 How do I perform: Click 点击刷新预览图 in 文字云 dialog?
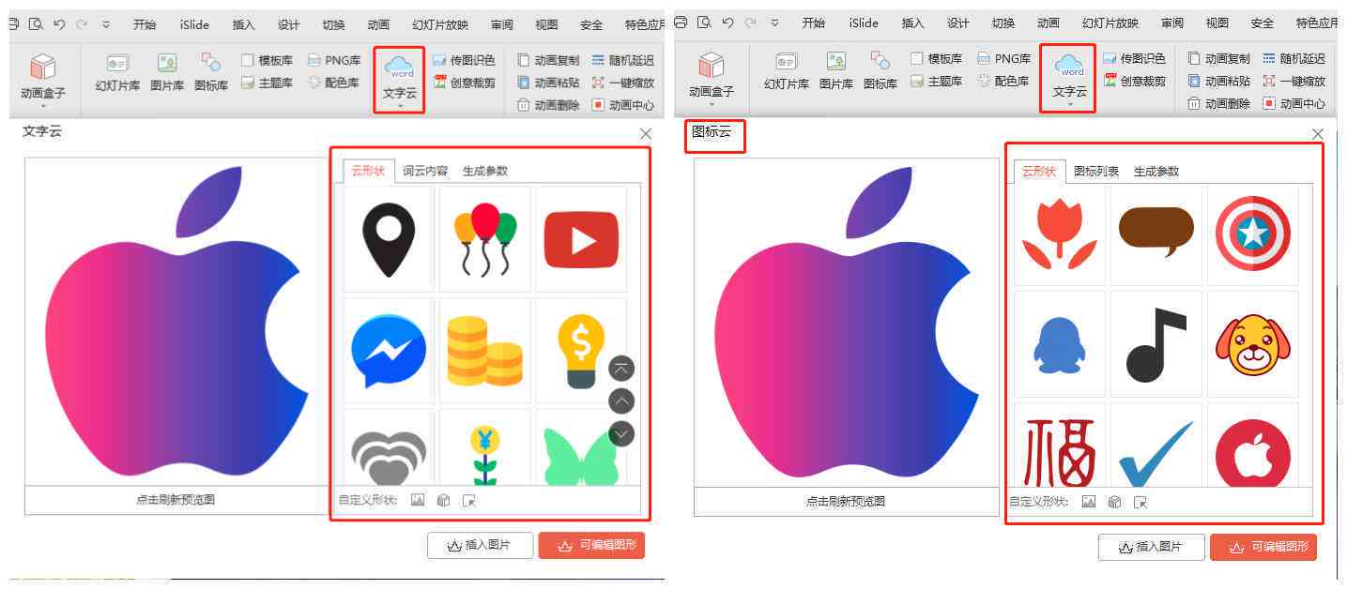tap(176, 500)
